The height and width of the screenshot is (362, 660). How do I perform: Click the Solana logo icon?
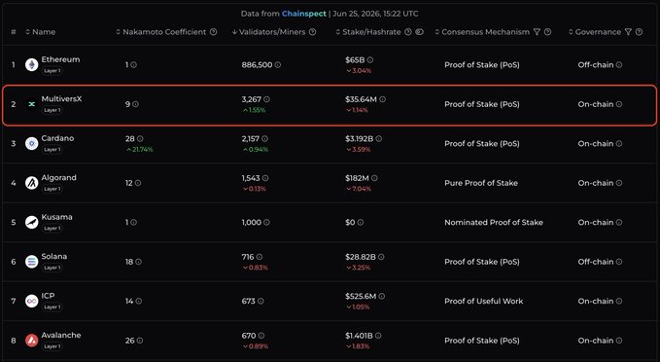coord(31,262)
